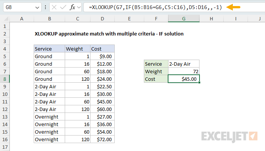The image size is (265, 151).
Task: Click the $60.00 cost cell
Action: (x=103, y=109)
